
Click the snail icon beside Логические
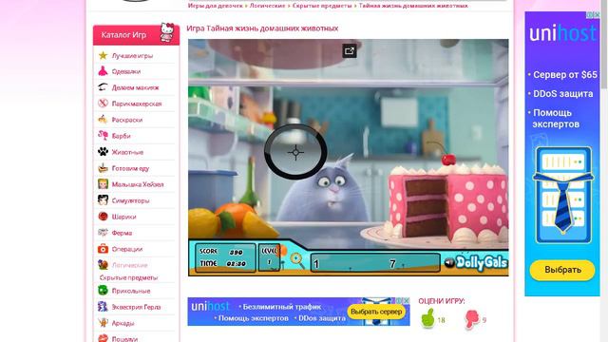tap(103, 265)
